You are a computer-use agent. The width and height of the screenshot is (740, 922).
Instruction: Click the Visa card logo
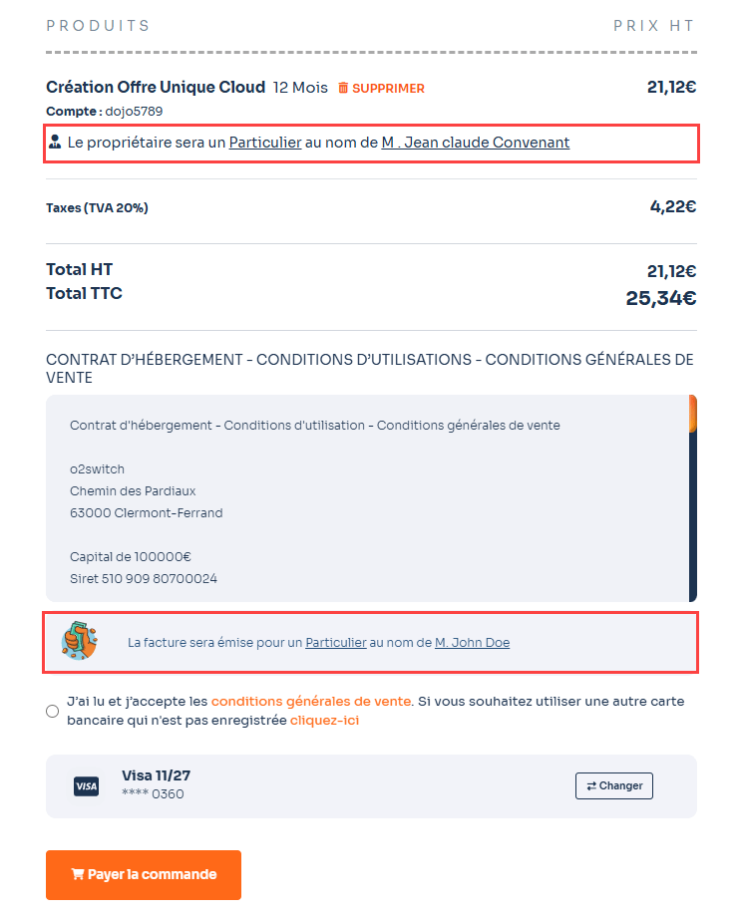87,785
